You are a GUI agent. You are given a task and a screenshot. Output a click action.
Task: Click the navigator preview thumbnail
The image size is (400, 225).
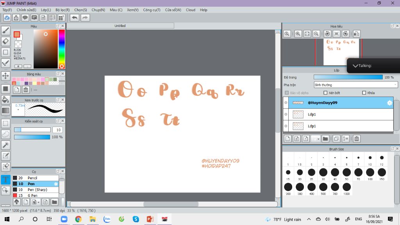pyautogui.click(x=341, y=52)
